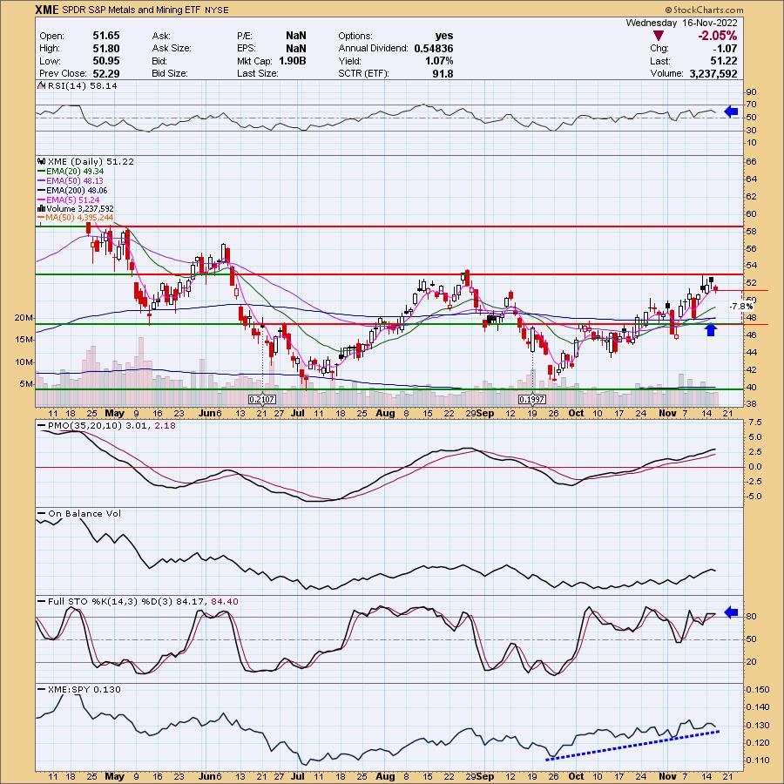Viewport: 784px width, 784px height.
Task: Select the Open price 51.65
Action: click(106, 36)
